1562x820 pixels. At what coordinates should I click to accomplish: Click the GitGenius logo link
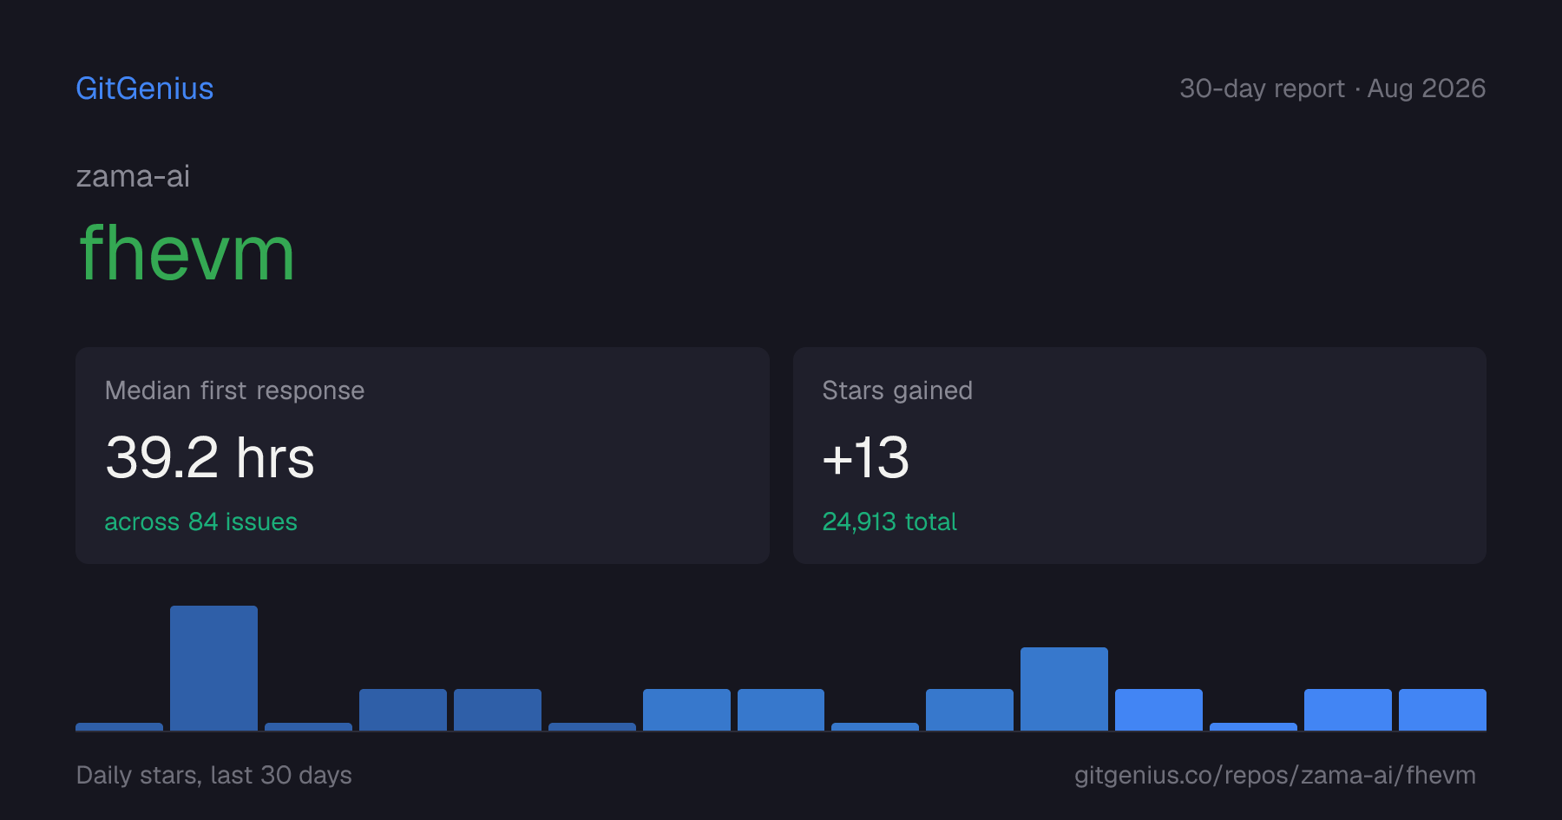pos(145,89)
